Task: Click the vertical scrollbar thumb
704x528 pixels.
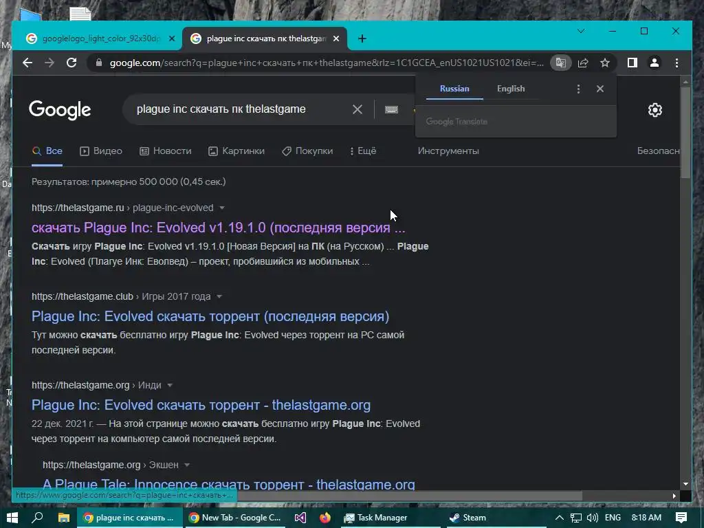Action: pyautogui.click(x=685, y=133)
